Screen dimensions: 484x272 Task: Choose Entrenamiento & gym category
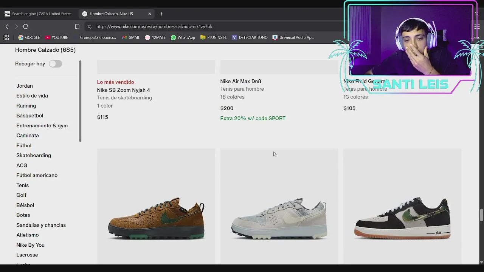click(42, 125)
